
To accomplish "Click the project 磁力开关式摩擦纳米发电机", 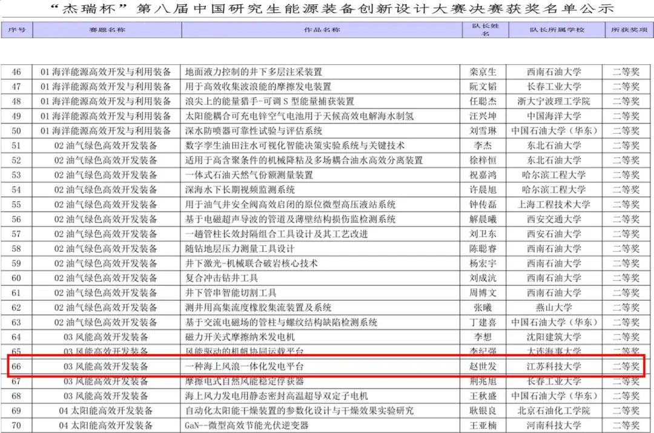I will click(239, 337).
